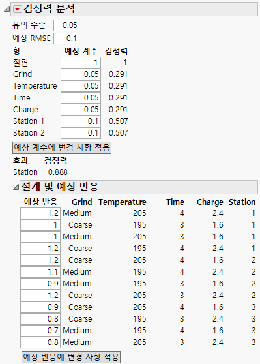Screen dimensions: 260x364
Task: Select the Time 예상 계수 field
Action: pyautogui.click(x=81, y=98)
